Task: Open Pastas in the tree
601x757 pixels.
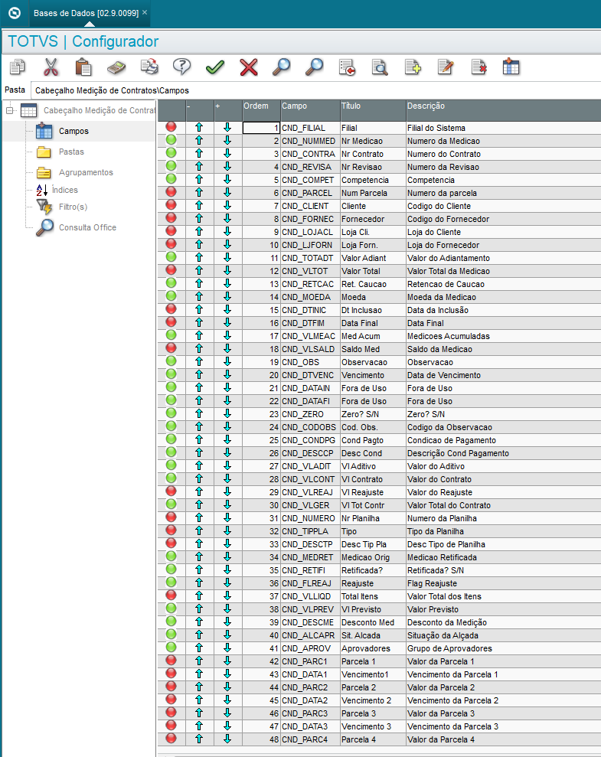Action: (x=71, y=152)
